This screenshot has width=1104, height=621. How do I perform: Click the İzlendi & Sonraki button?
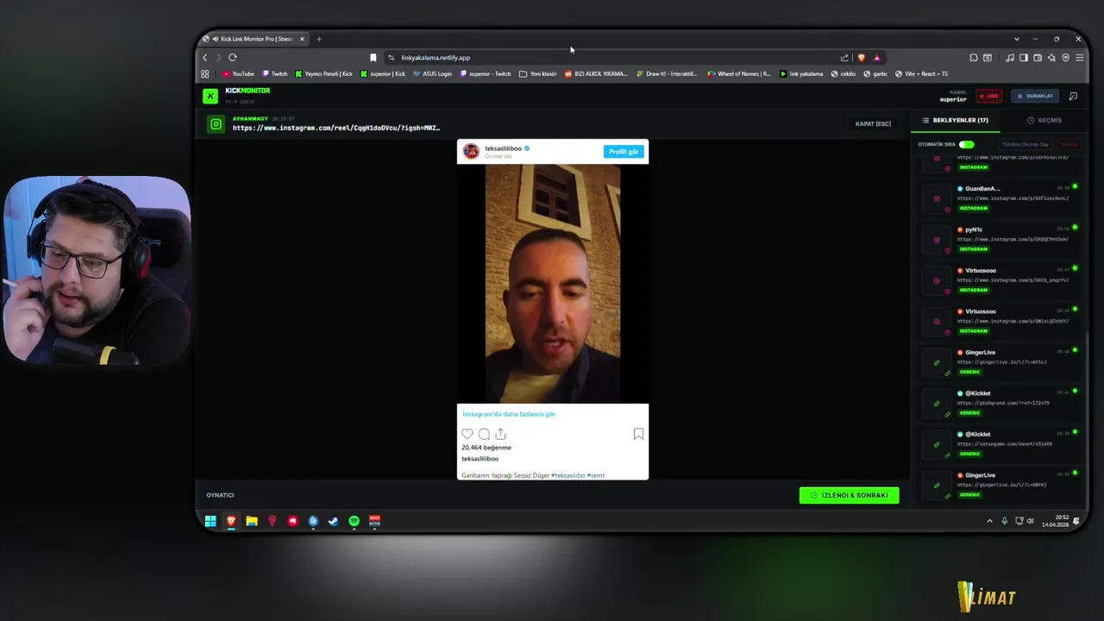[849, 495]
